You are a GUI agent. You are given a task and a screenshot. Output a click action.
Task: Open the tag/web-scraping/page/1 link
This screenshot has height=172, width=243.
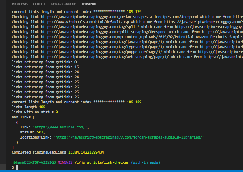105,57
